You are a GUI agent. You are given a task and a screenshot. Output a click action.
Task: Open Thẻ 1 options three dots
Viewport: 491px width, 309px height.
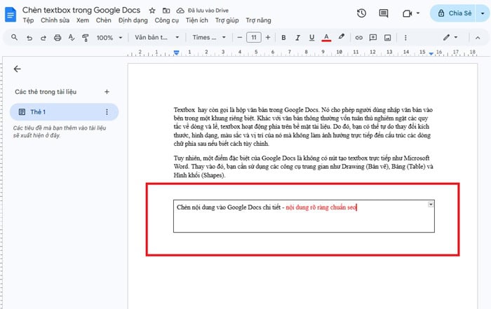pos(107,112)
